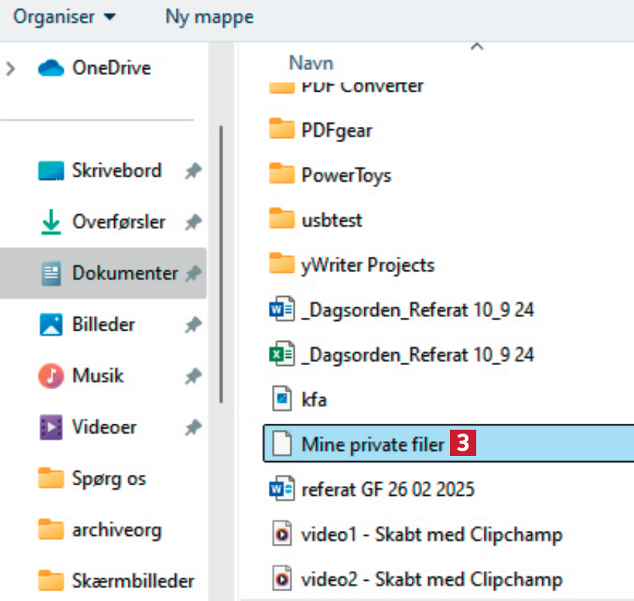The height and width of the screenshot is (601, 634).
Task: Sort by the Navn column header
Action: 311,62
